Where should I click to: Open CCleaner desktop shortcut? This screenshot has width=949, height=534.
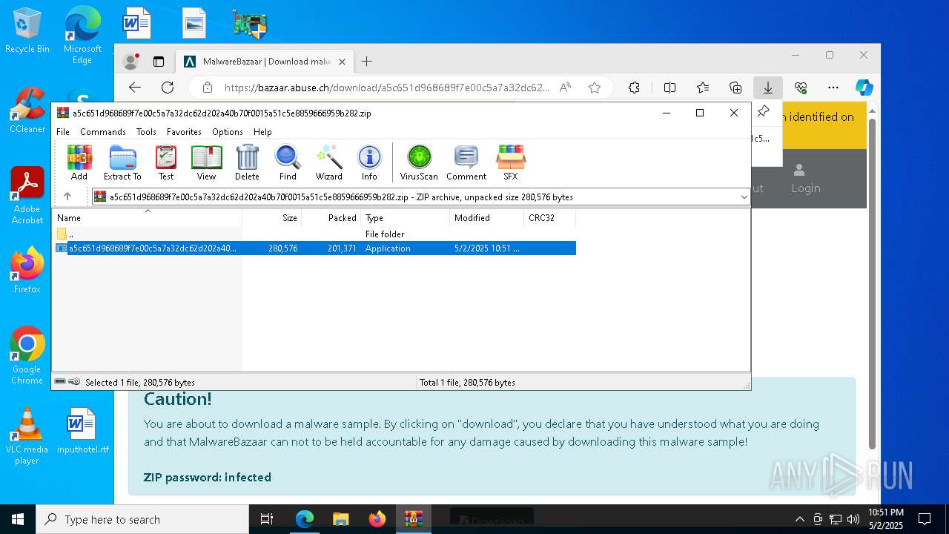[x=27, y=111]
